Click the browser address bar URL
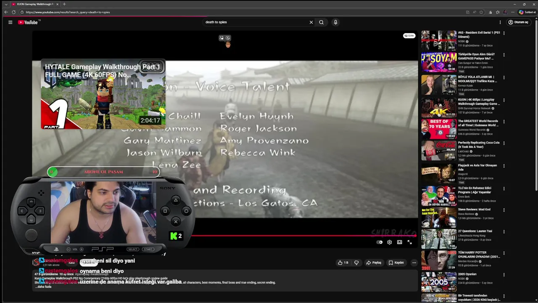Viewport: 538px width, 303px height. tap(68, 12)
